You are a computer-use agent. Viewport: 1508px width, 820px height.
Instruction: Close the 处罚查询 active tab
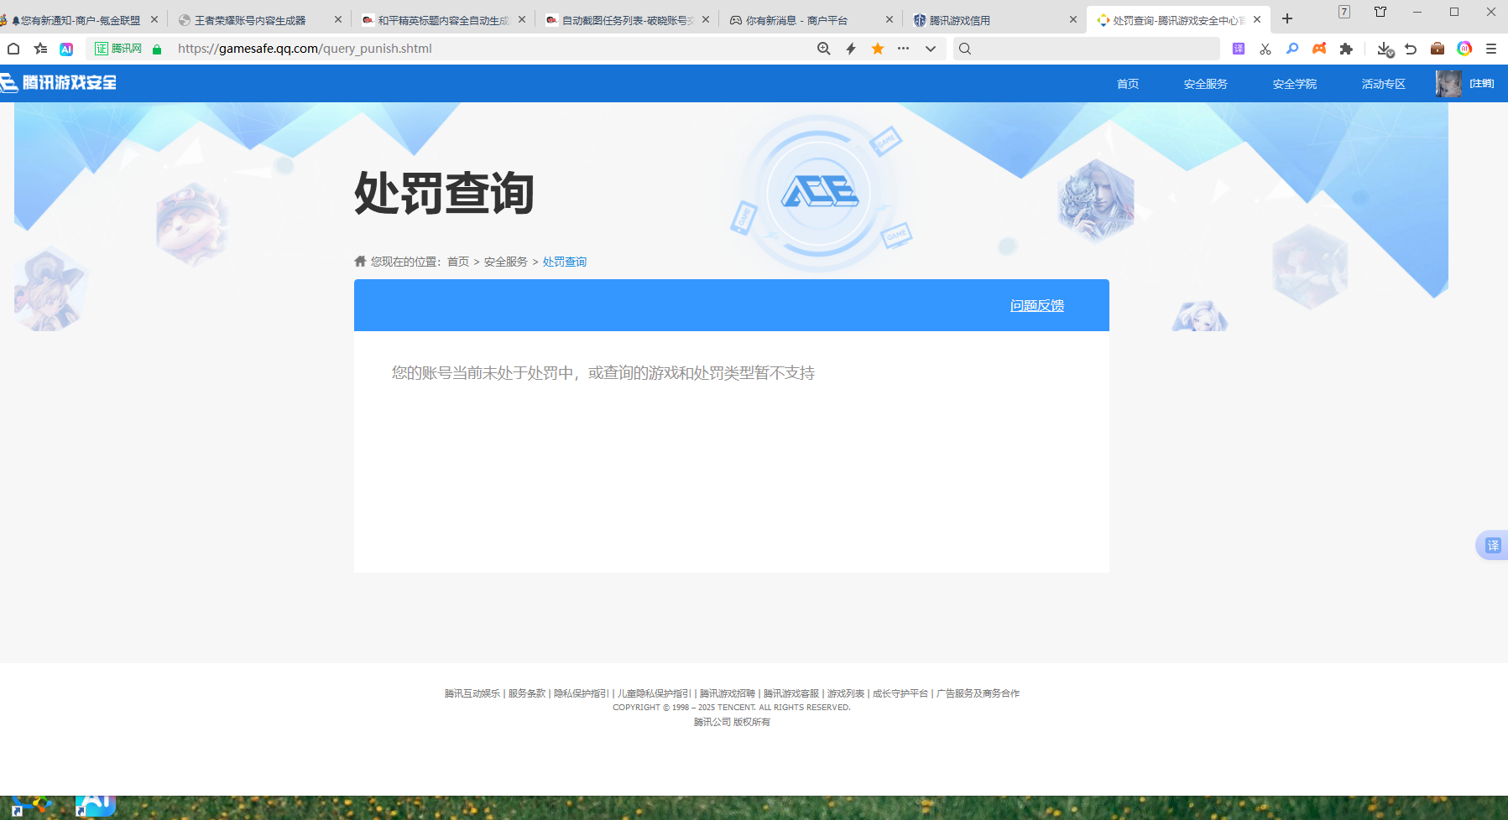pos(1257,19)
